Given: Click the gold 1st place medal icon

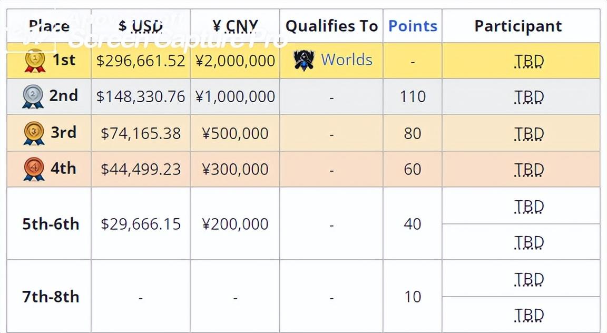Looking at the screenshot, I should pos(35,61).
